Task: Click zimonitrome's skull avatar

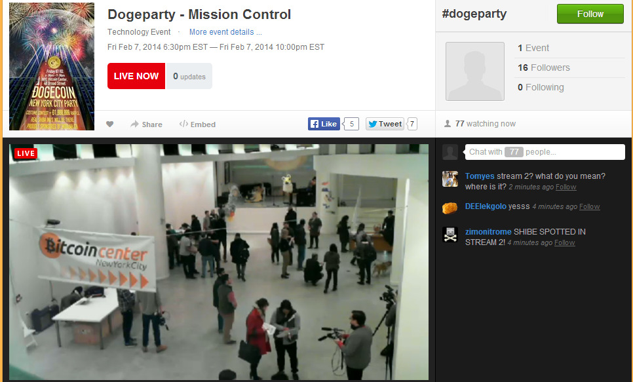Action: tap(450, 235)
